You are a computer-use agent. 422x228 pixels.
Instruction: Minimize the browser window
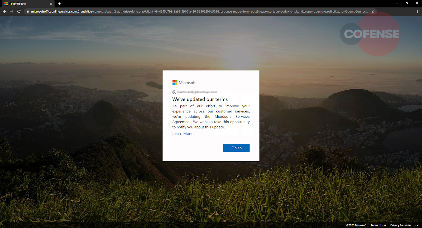[397, 3]
